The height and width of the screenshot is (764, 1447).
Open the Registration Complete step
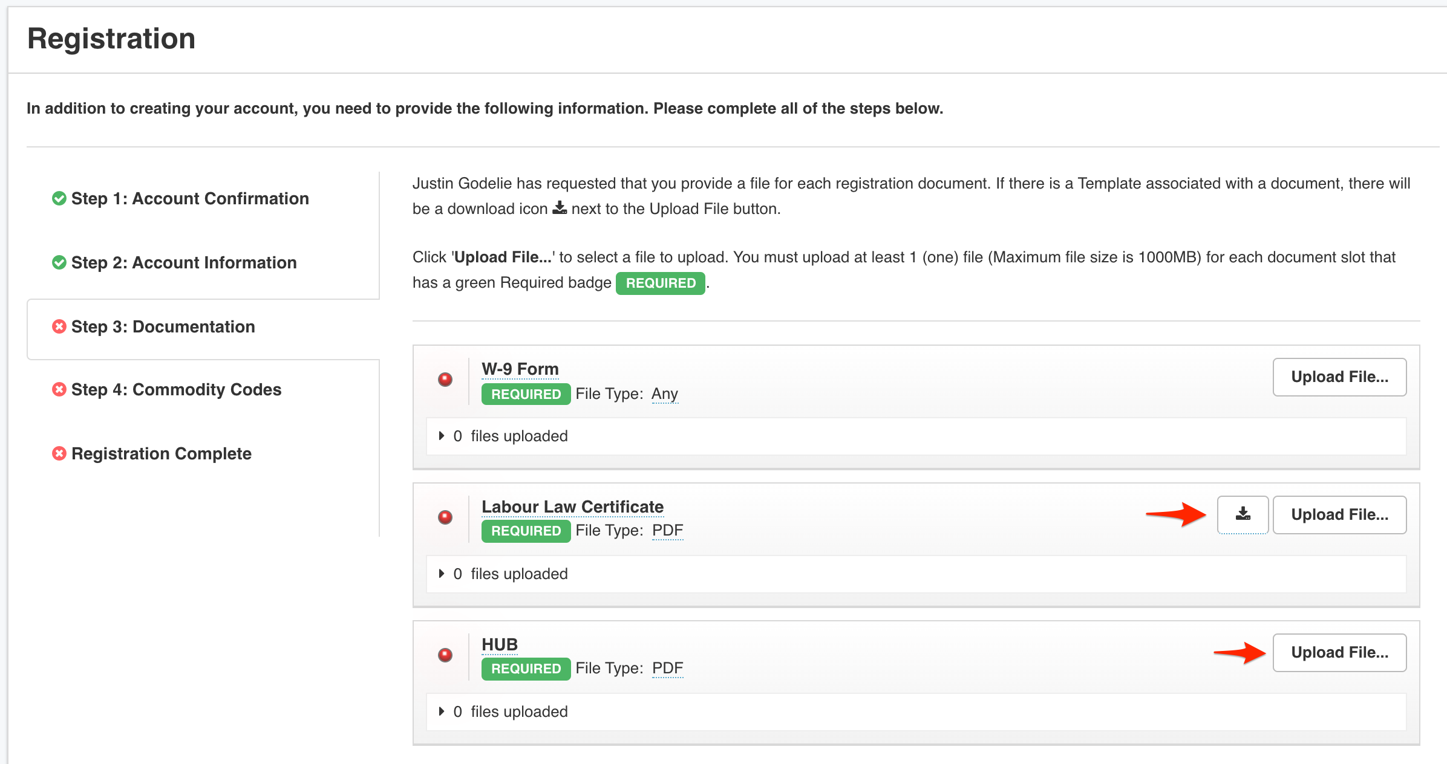(x=162, y=453)
